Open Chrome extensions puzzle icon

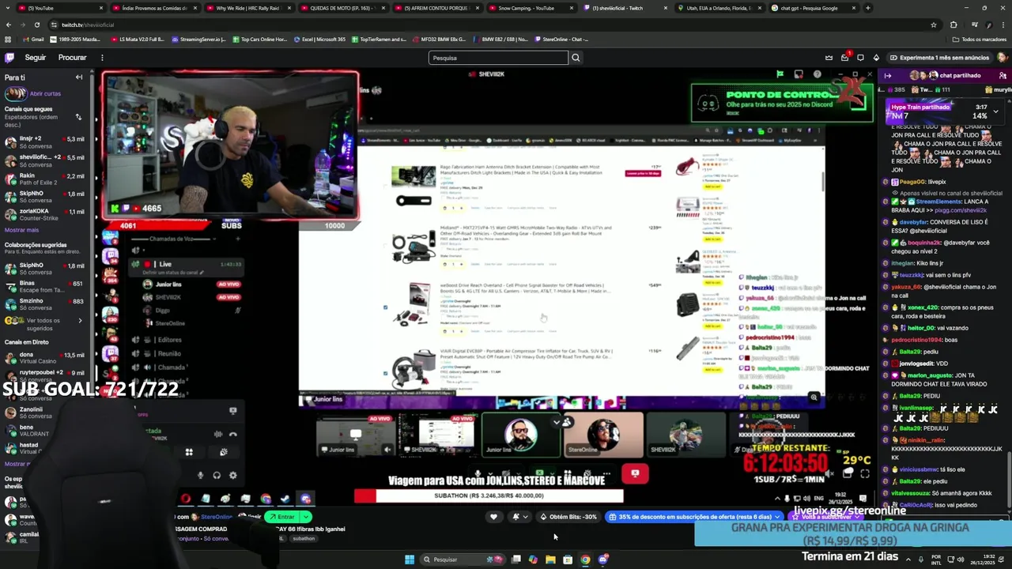(x=953, y=24)
